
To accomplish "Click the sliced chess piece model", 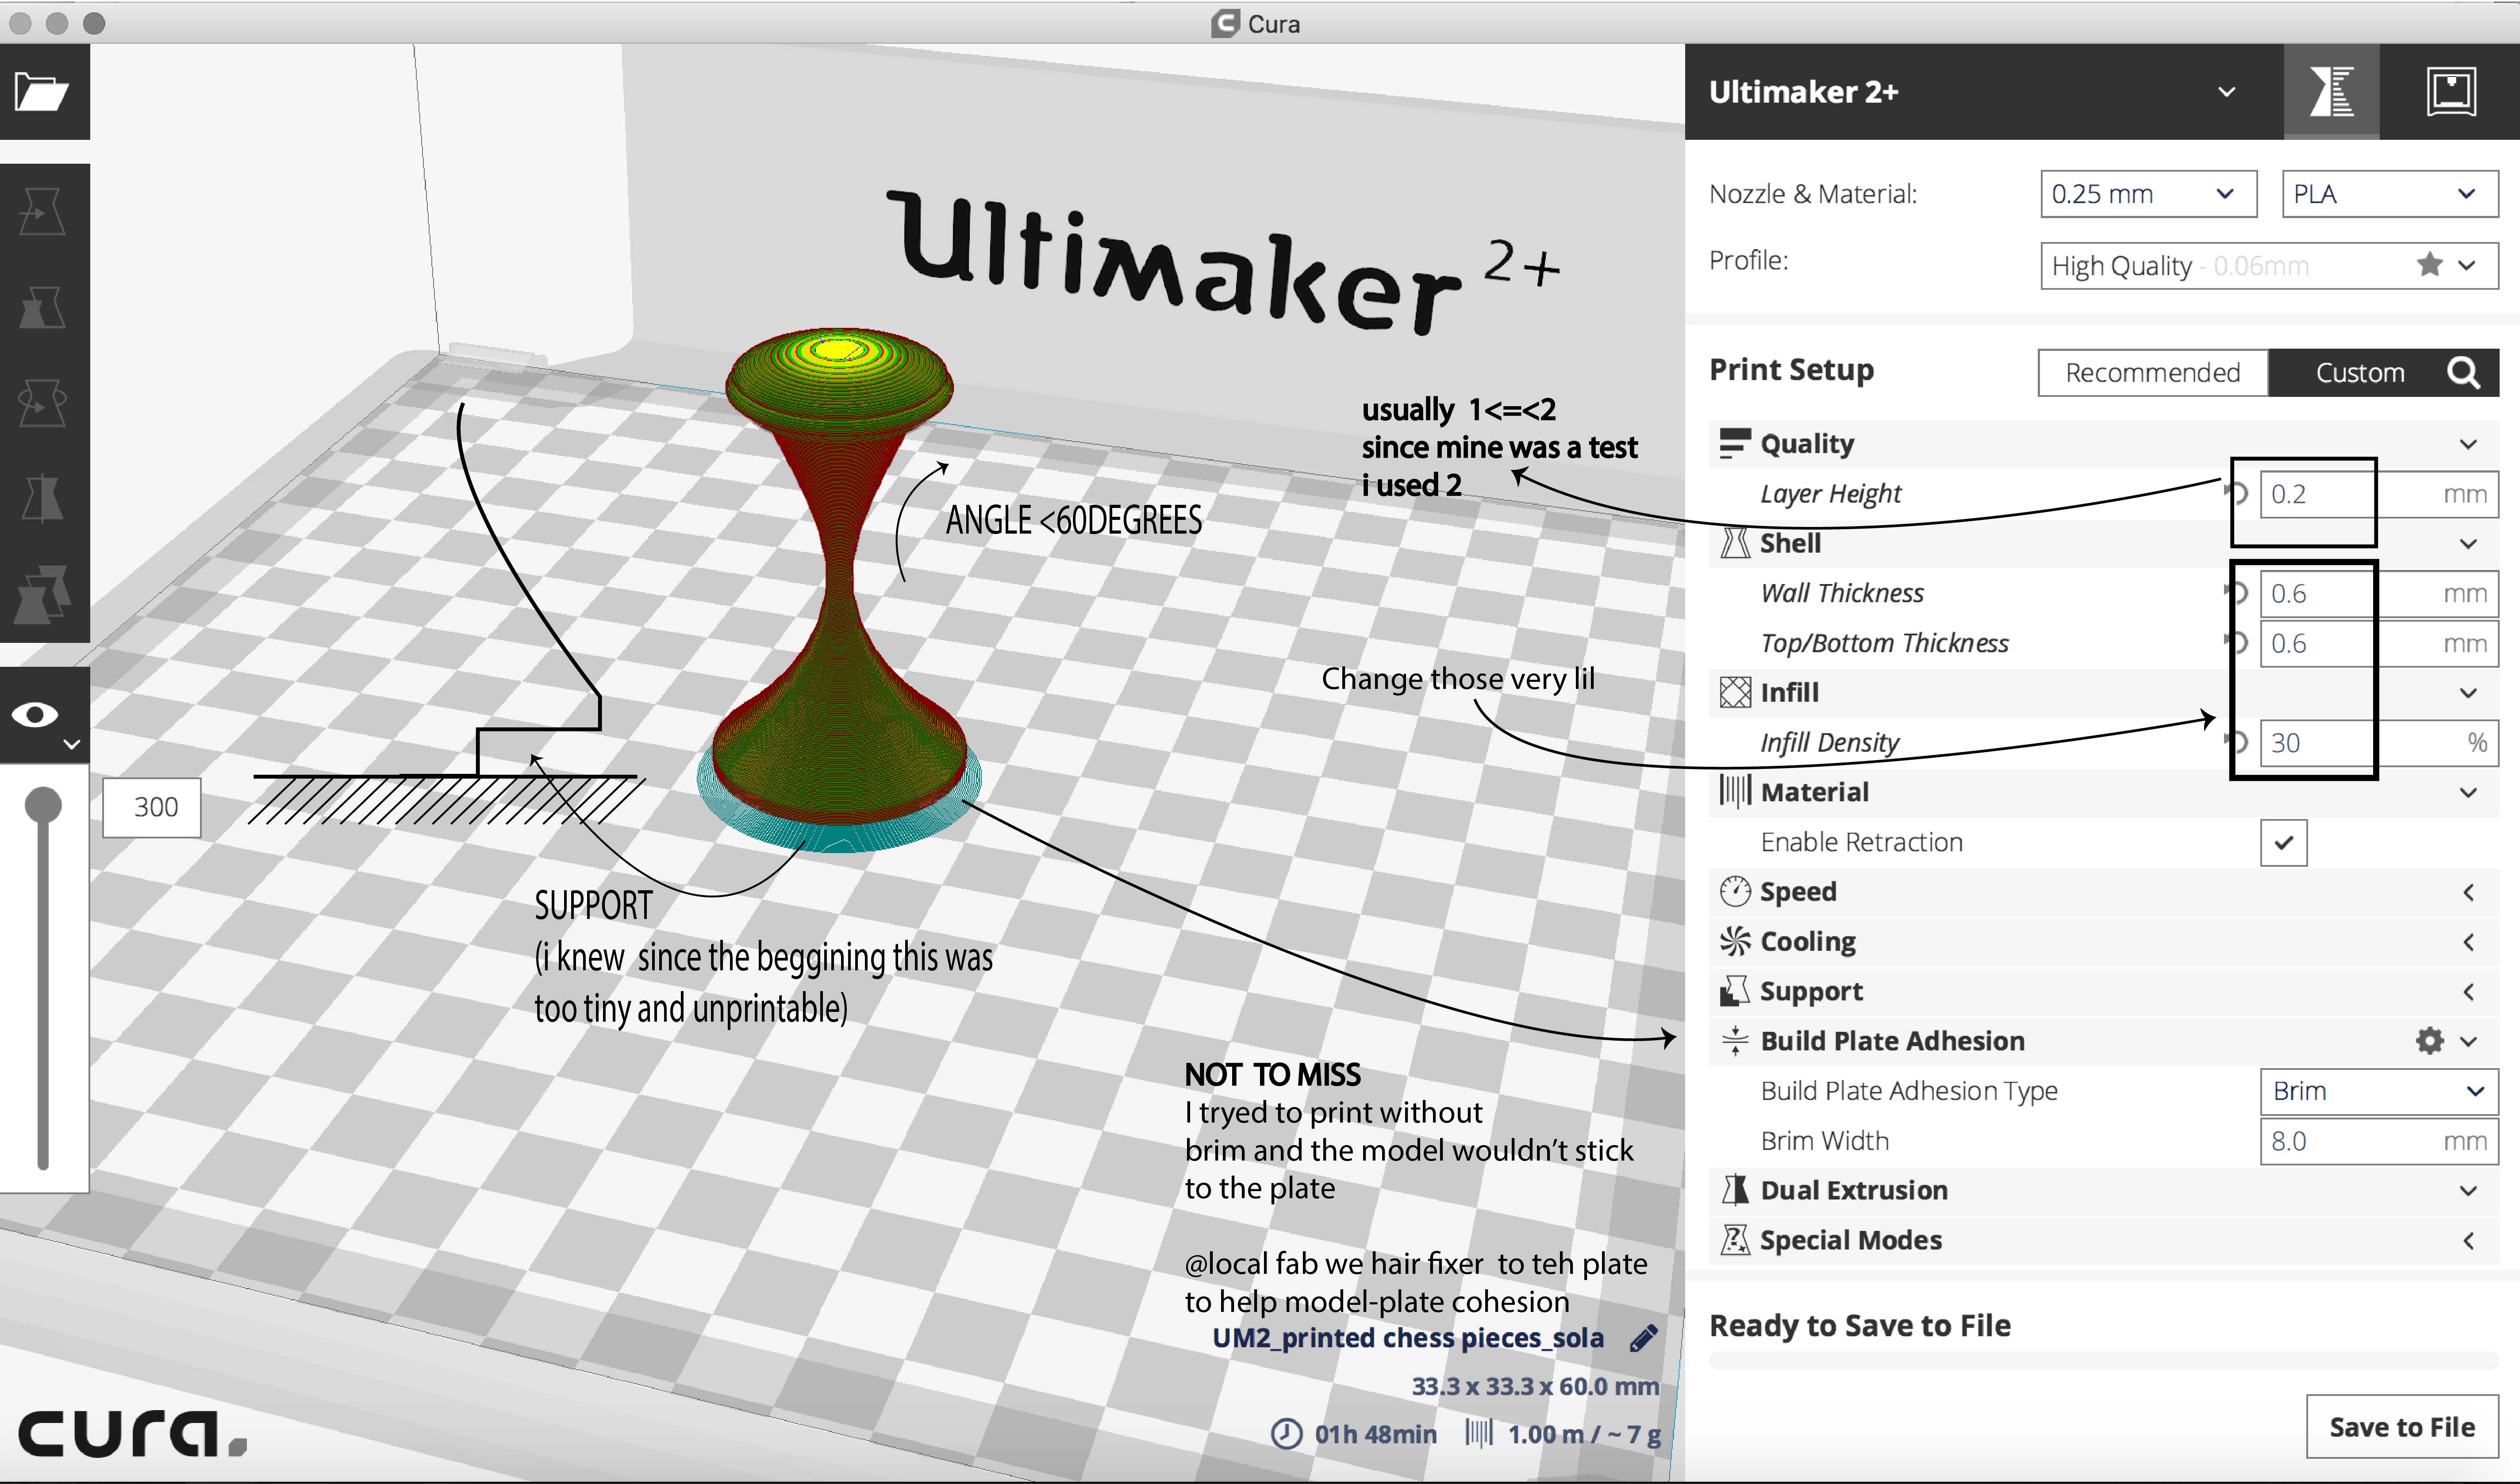I will [x=840, y=590].
